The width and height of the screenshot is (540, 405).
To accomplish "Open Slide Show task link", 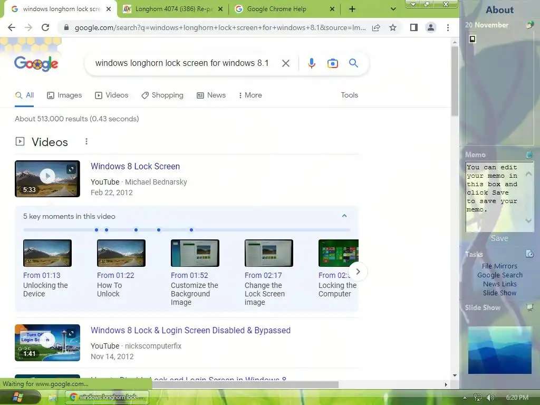I will (499, 293).
